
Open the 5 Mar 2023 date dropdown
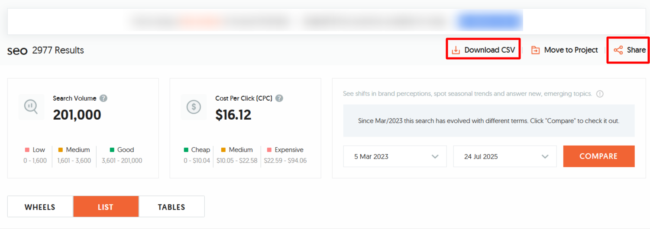[395, 156]
